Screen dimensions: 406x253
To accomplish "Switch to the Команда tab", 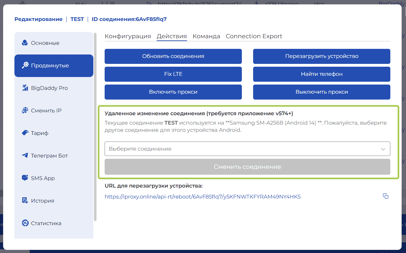I will pos(206,36).
